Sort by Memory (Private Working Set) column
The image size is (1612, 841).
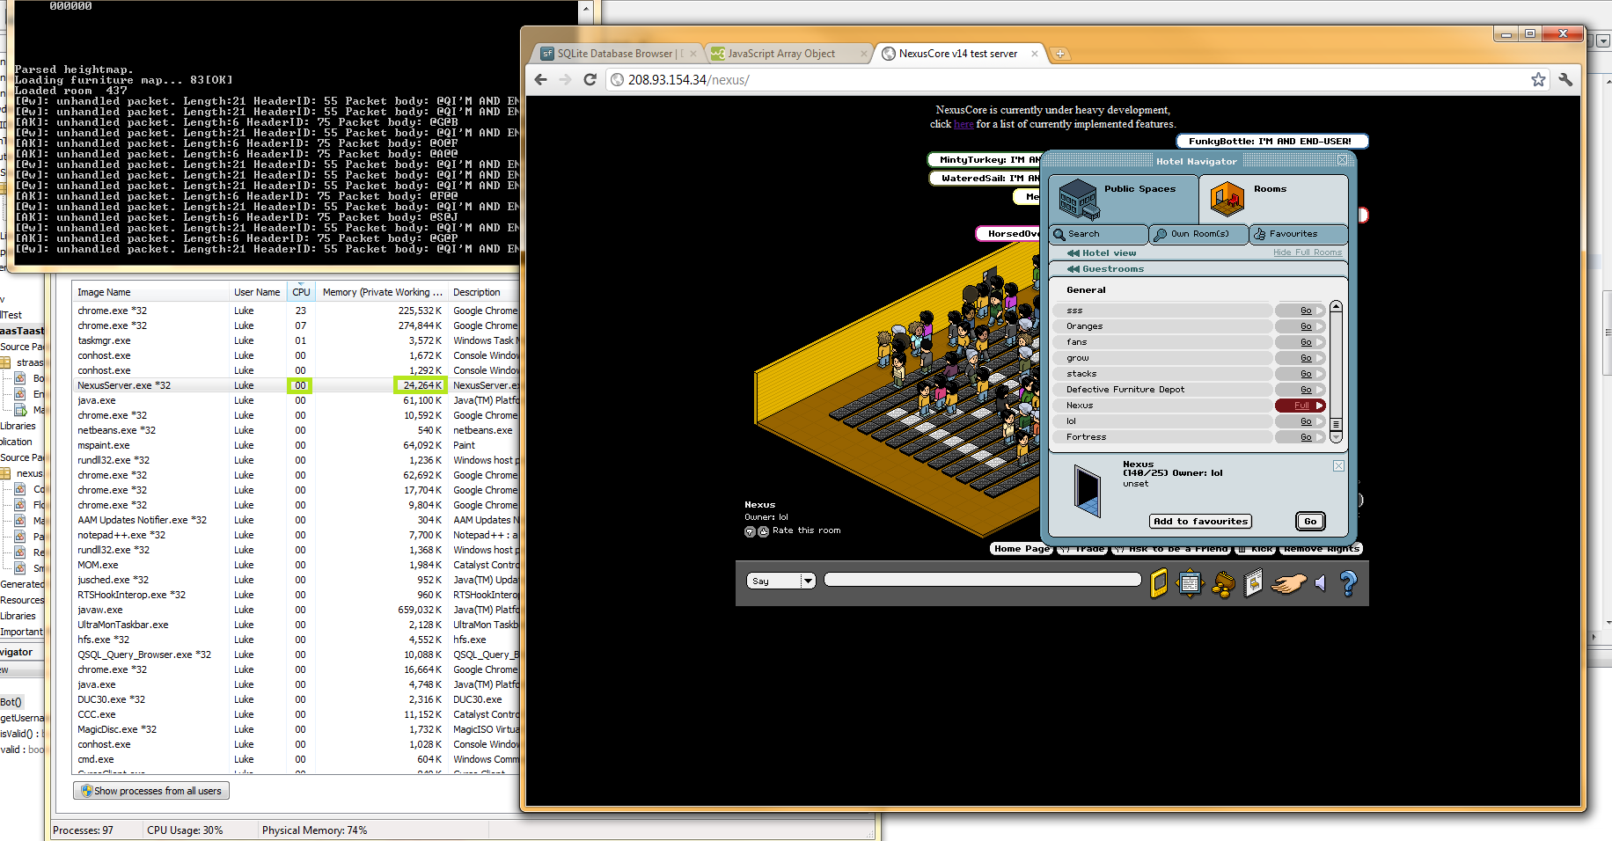382,292
